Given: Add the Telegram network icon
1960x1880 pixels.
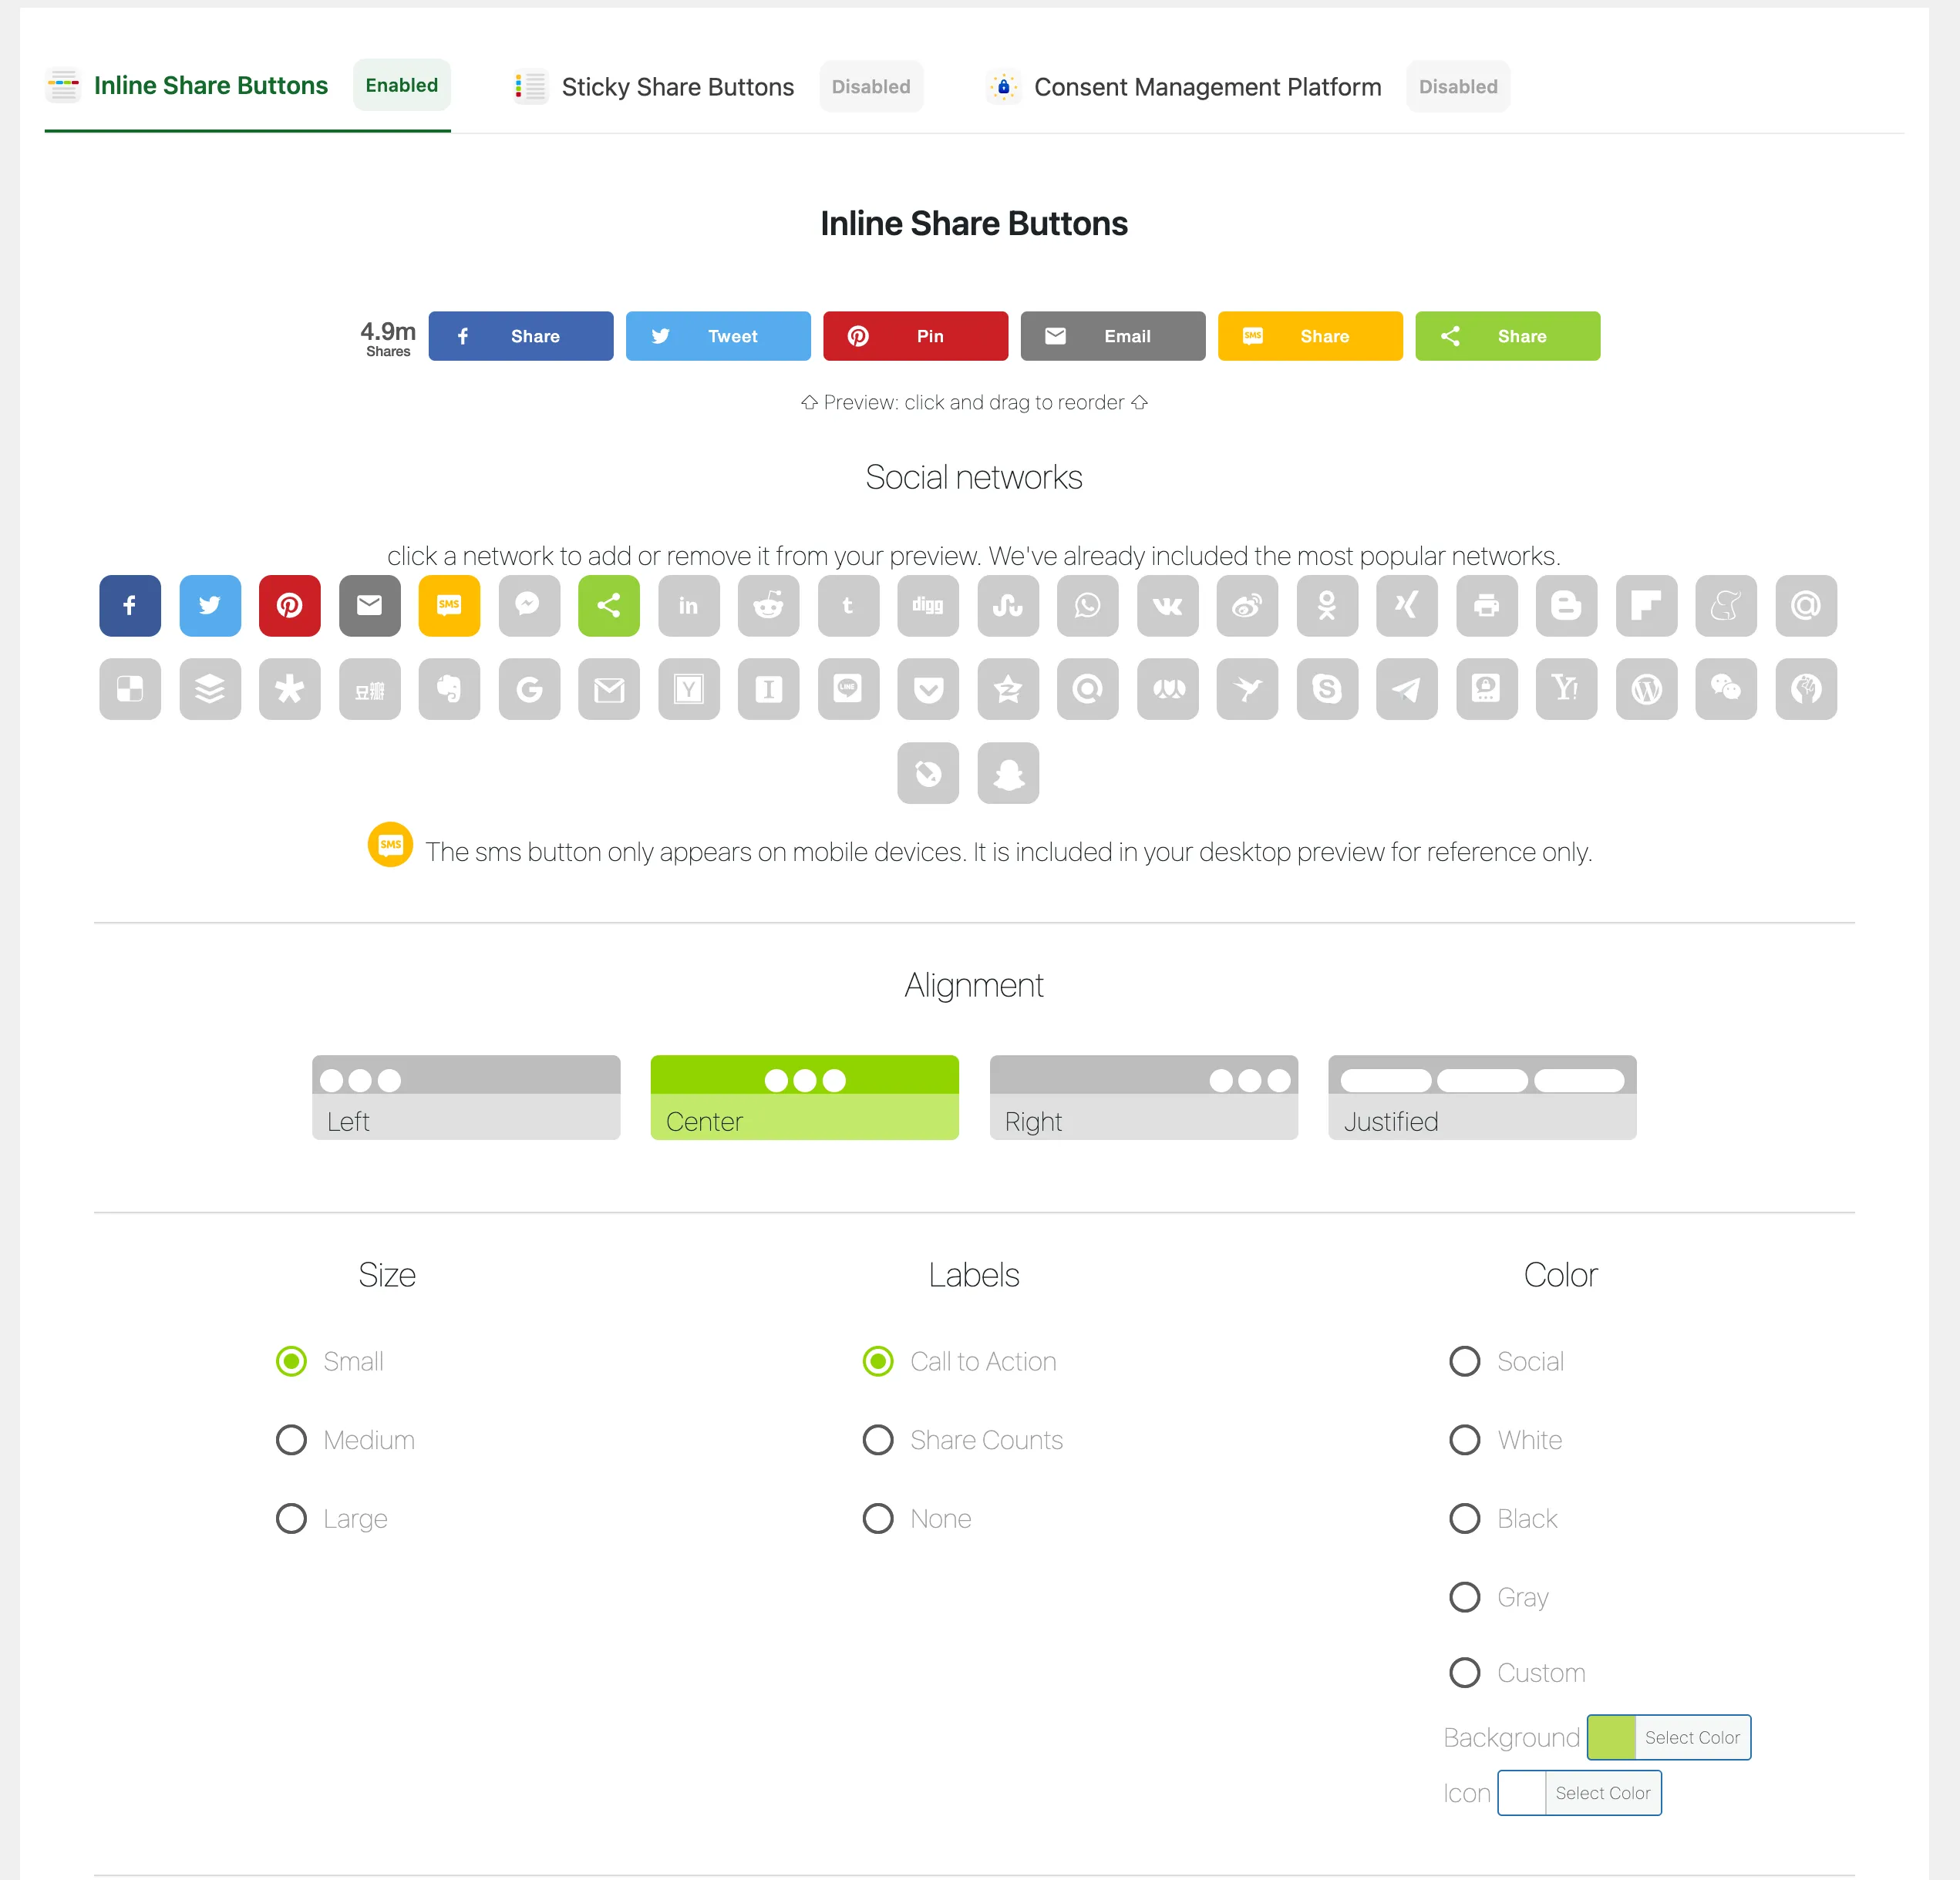Looking at the screenshot, I should point(1406,688).
